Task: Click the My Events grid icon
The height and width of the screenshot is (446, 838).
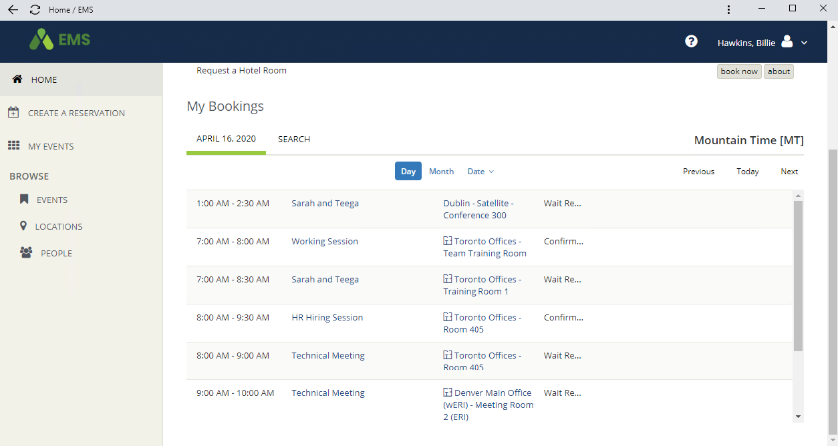Action: (x=13, y=146)
